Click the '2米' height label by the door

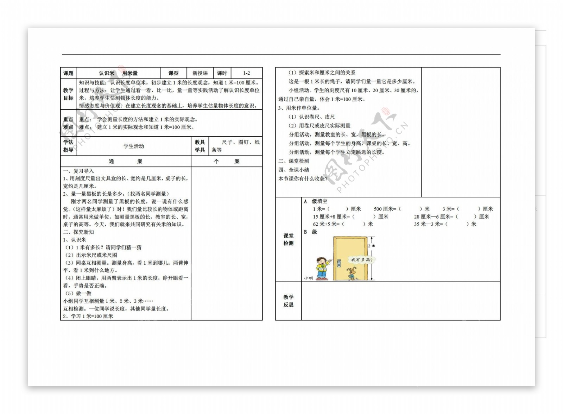(372, 246)
